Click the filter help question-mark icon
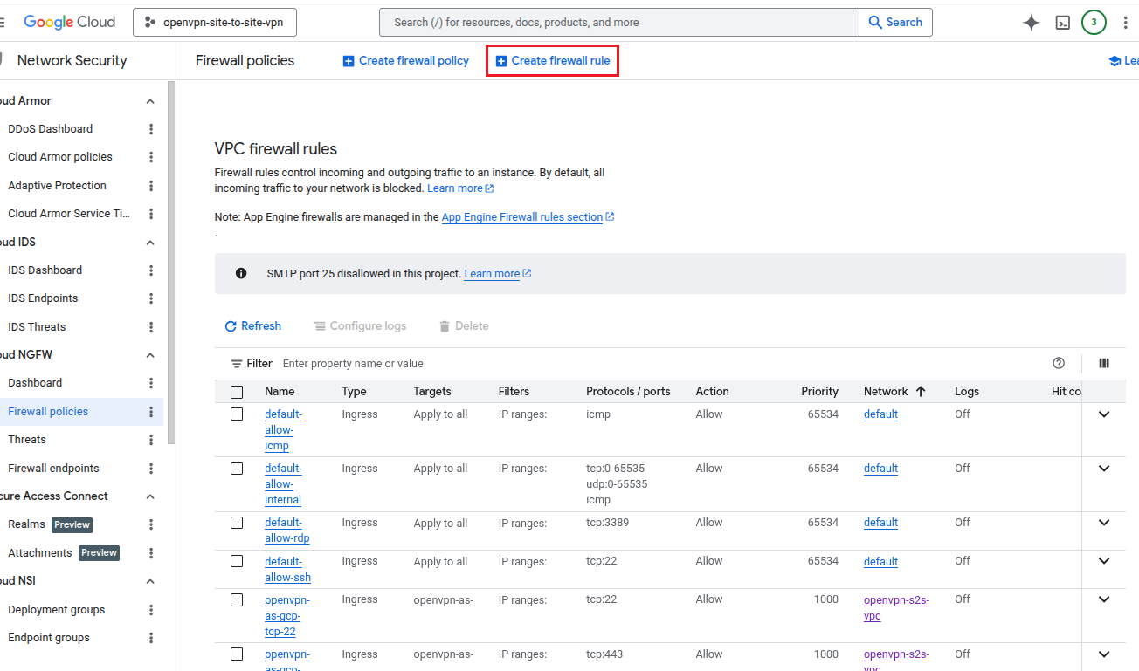The width and height of the screenshot is (1139, 671). [x=1059, y=363]
